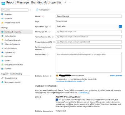Open New support request
The image size is (125, 115).
pos(12,82)
